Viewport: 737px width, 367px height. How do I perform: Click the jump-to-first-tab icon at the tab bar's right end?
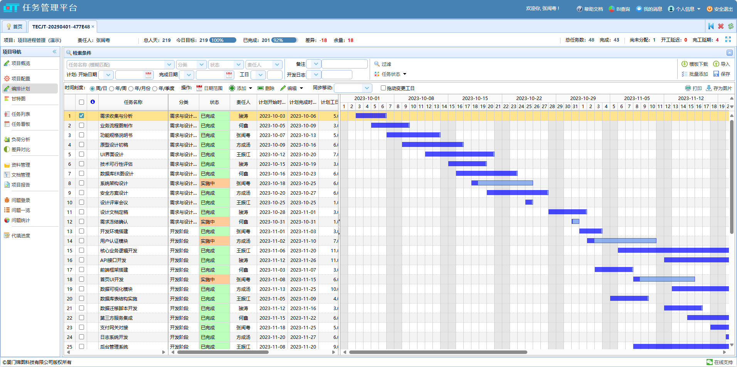711,26
